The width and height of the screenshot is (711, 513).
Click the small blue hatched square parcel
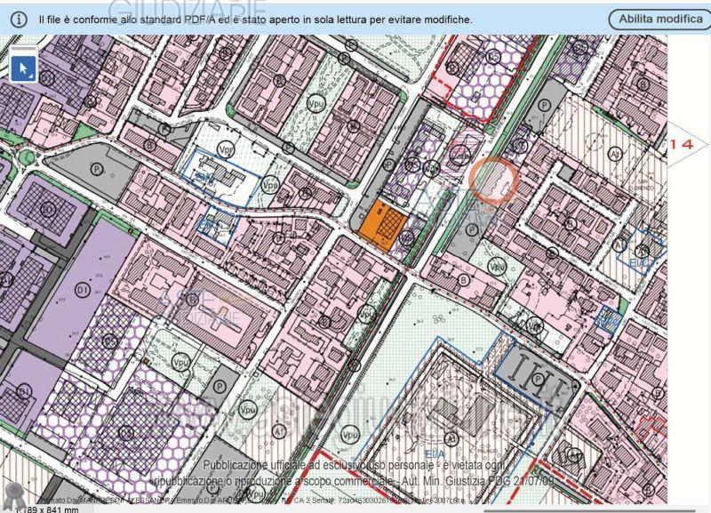coord(608,319)
